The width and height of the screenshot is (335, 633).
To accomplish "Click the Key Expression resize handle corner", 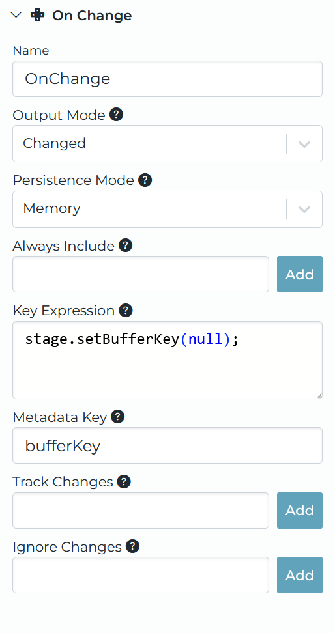I will pyautogui.click(x=319, y=396).
